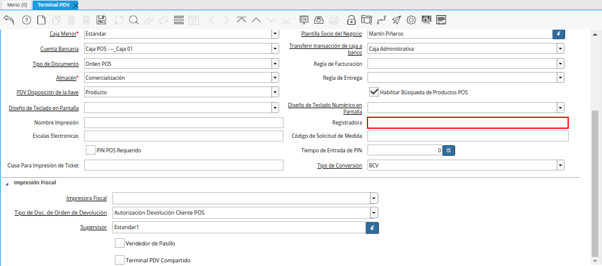602x266 pixels.
Task: Open Transferir transacción de caja a banco dropdown
Action: [560, 49]
